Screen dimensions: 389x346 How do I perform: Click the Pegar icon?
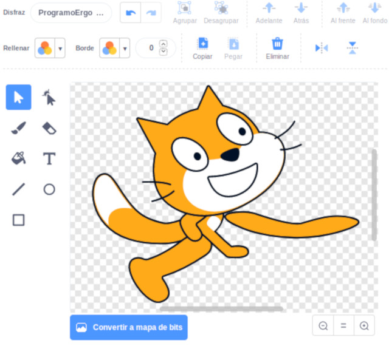click(233, 44)
